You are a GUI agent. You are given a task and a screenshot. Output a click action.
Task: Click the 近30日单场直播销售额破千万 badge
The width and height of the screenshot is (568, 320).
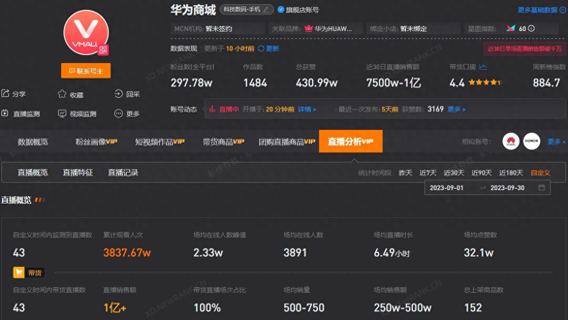[x=524, y=49]
